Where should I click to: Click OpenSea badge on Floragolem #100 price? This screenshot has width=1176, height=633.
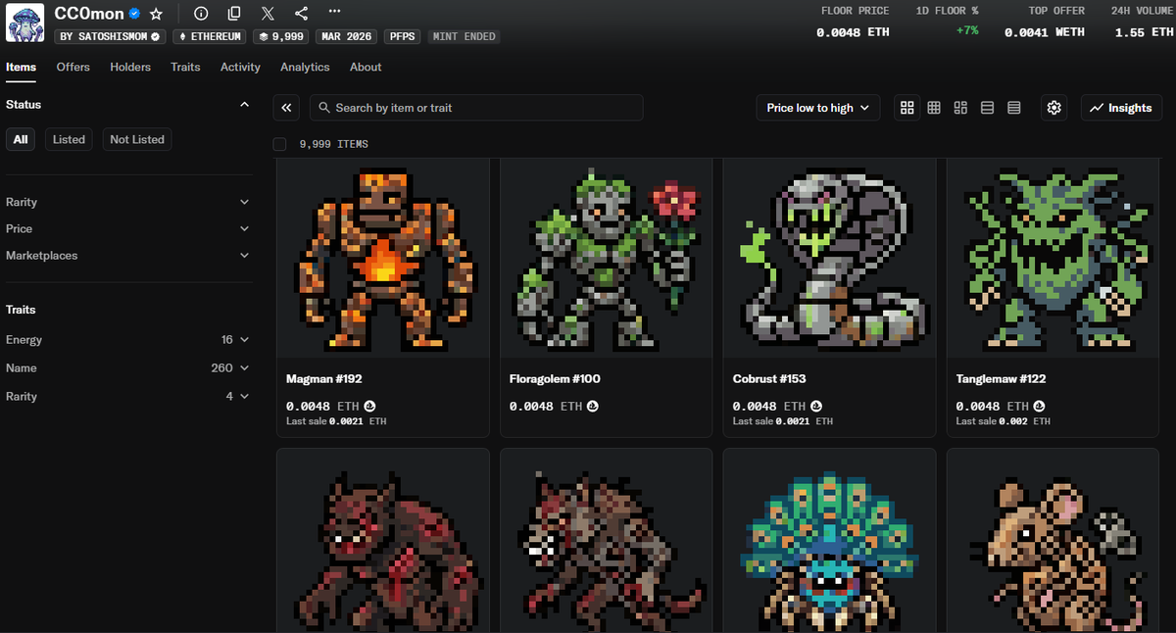593,406
